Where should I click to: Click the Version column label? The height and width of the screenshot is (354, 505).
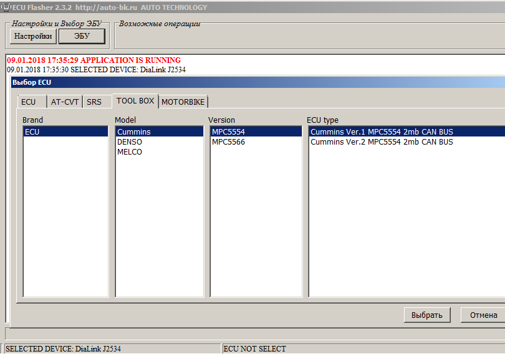pyautogui.click(x=221, y=120)
